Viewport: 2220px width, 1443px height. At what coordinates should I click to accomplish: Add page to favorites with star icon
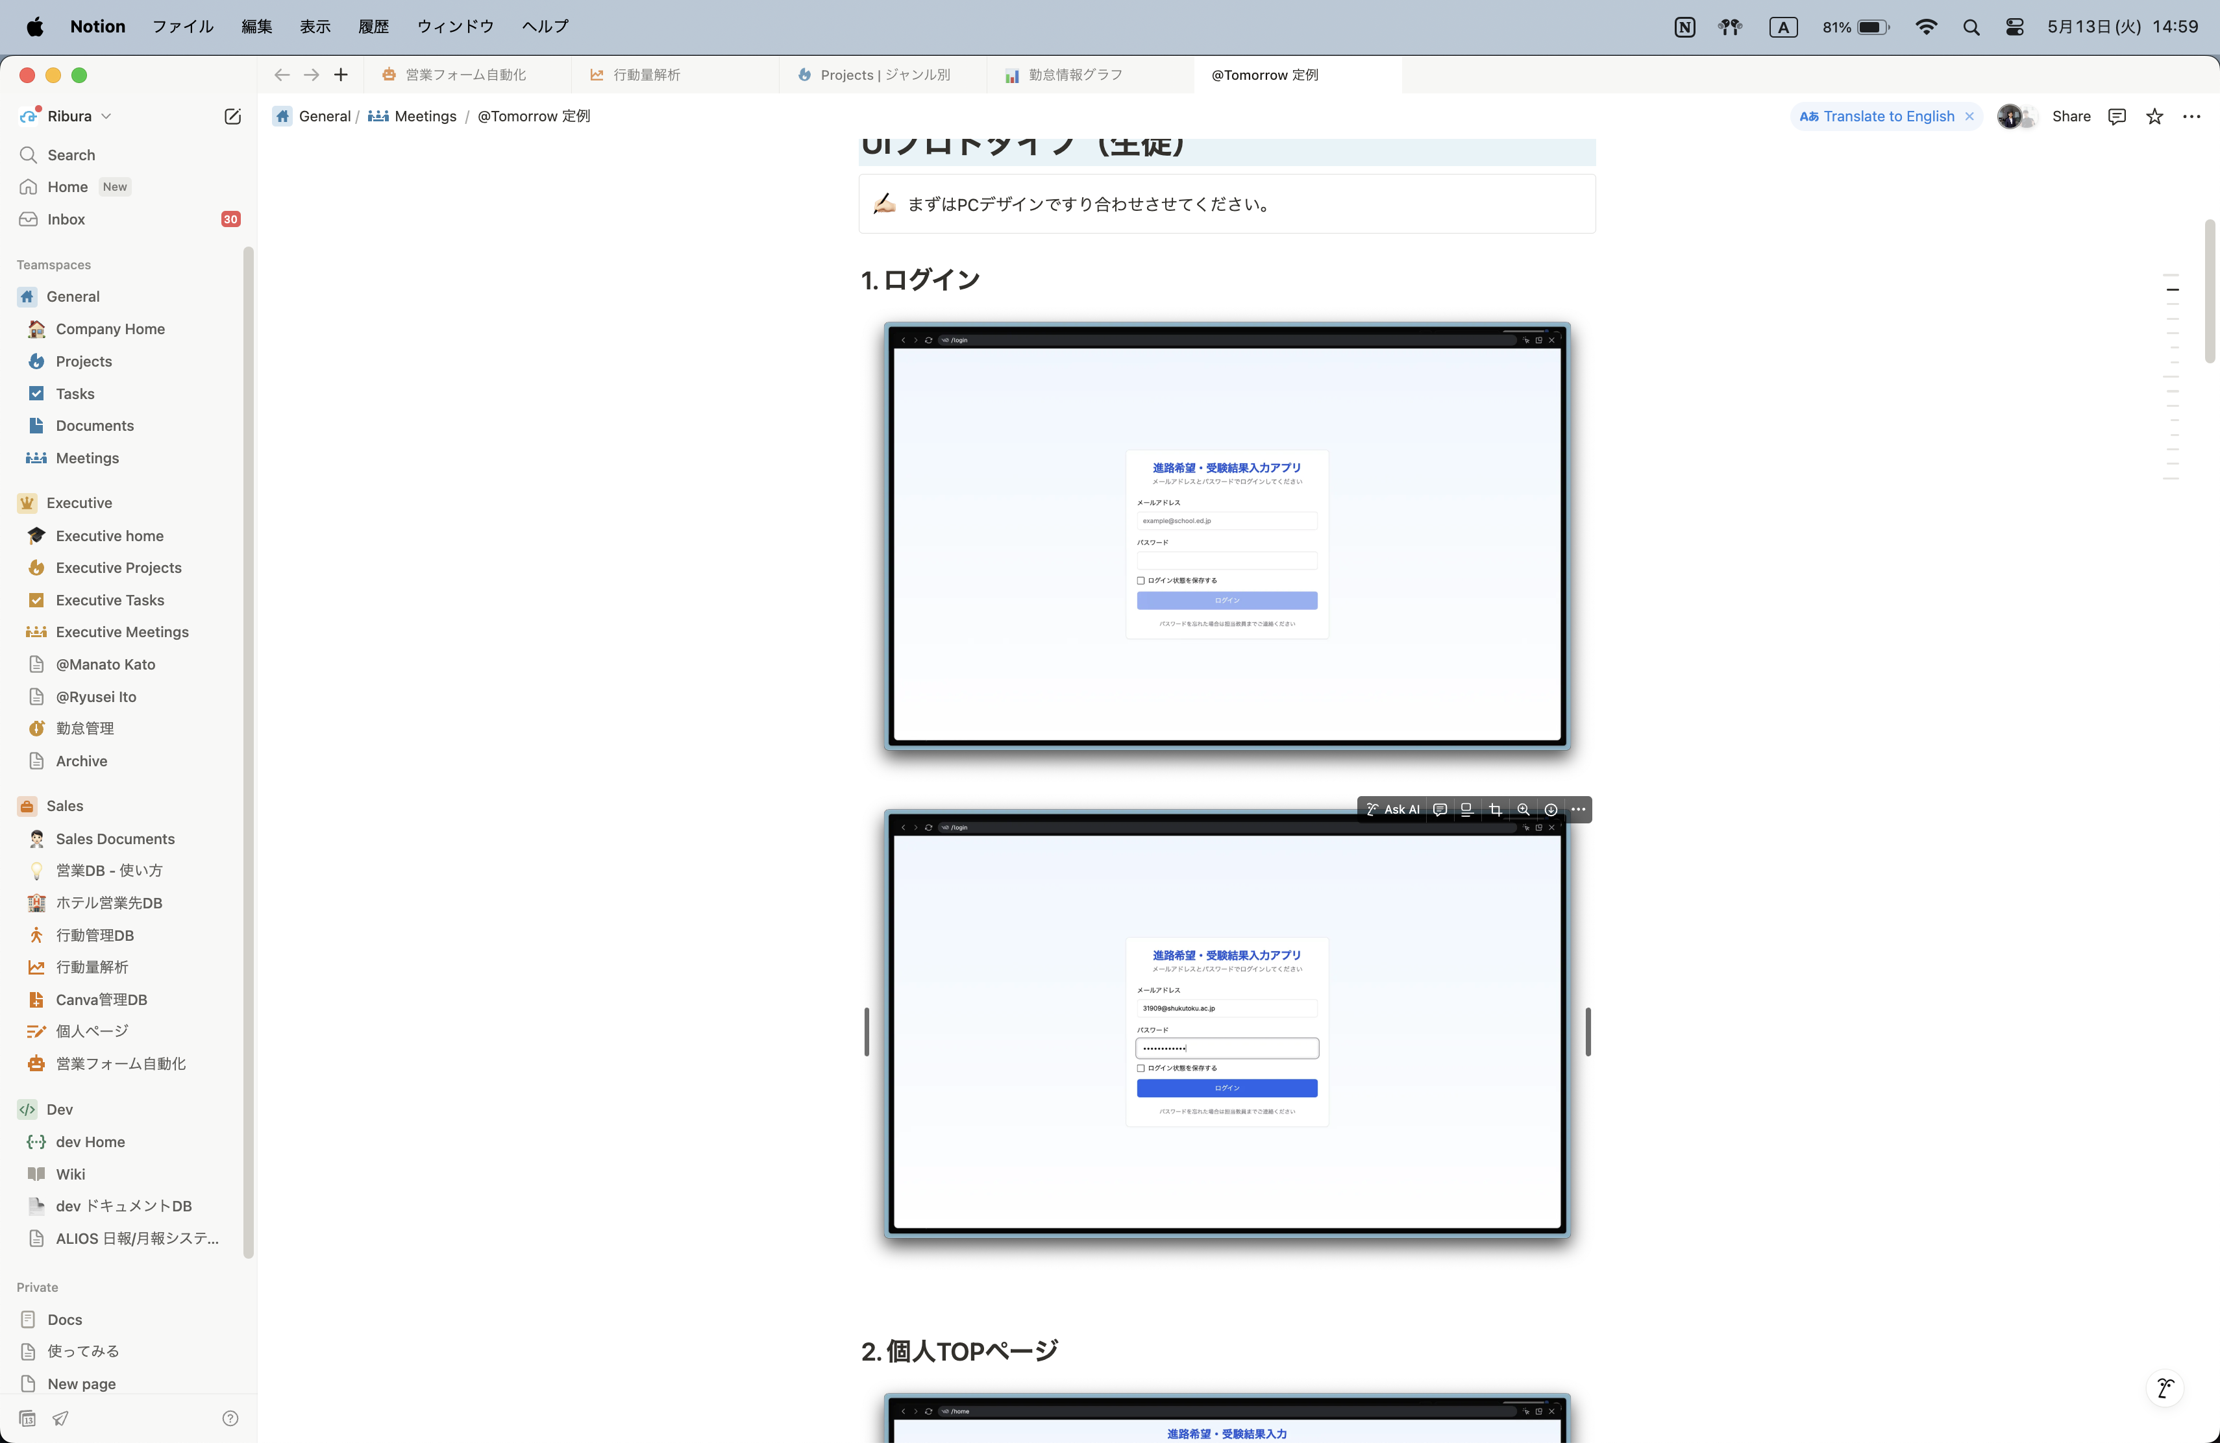[2154, 115]
